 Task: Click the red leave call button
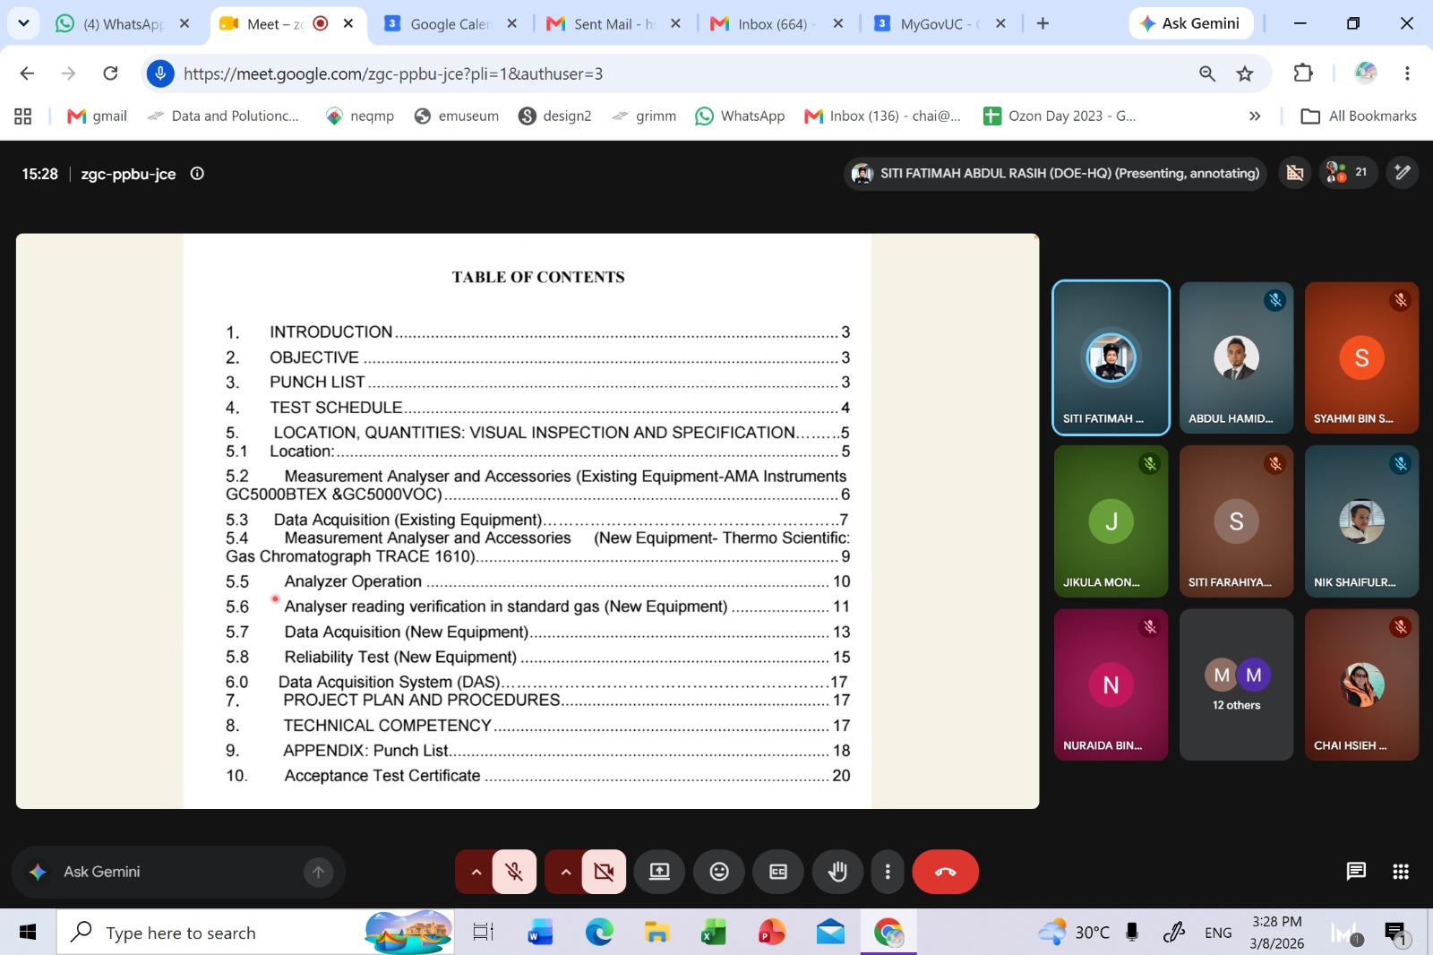pyautogui.click(x=945, y=872)
